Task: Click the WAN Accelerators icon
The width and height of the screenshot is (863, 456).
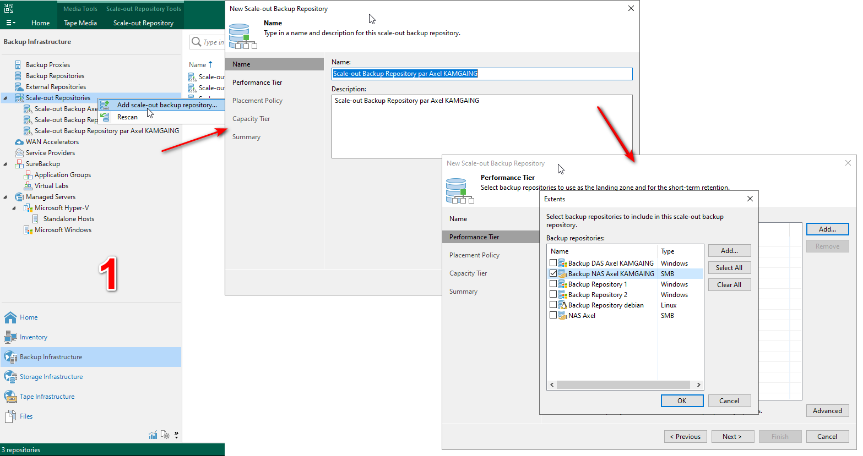Action: point(19,142)
